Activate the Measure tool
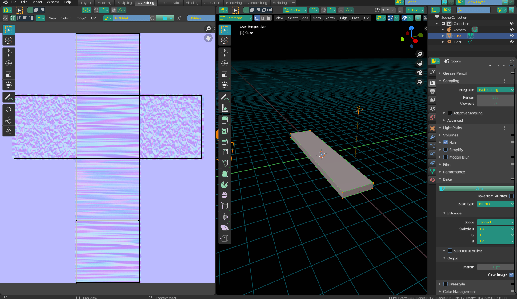The height and width of the screenshot is (299, 517). click(225, 108)
